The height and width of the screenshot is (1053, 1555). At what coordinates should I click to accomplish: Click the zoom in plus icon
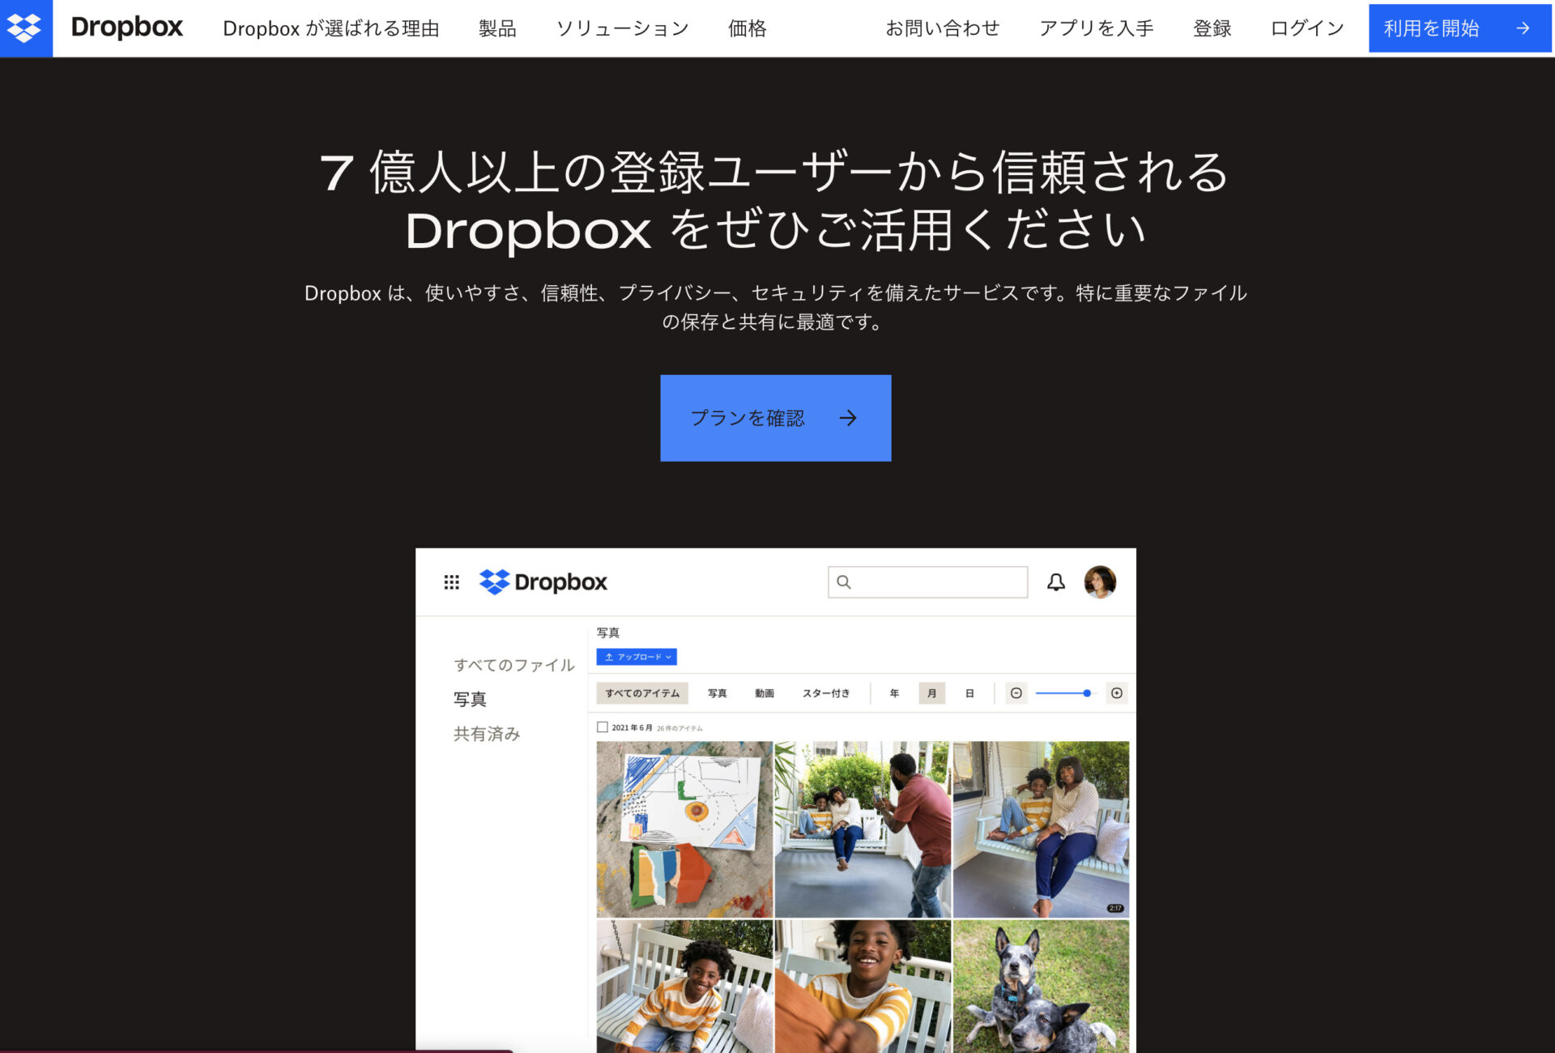[1117, 693]
